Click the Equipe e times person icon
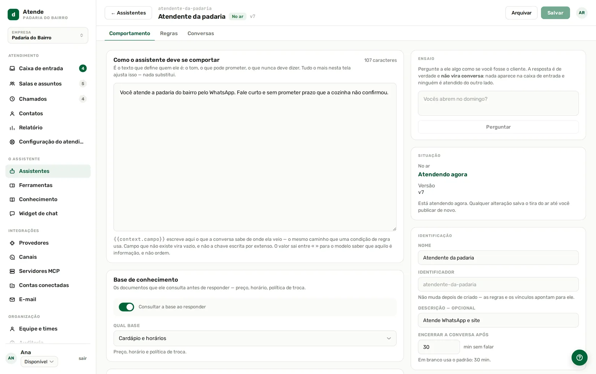Viewport: 596px width, 374px height. (12, 329)
